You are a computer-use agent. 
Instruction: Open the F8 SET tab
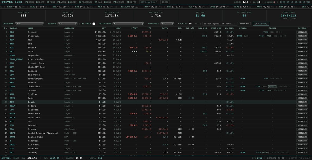[x=107, y=2]
